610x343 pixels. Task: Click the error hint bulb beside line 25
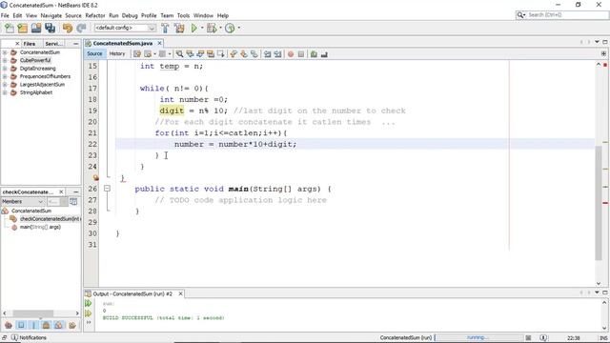coord(95,178)
